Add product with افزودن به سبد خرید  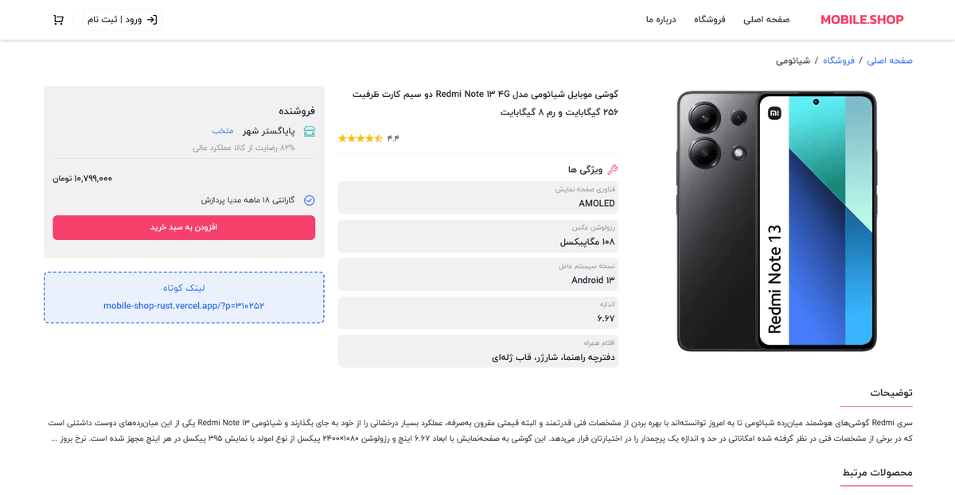coord(184,227)
